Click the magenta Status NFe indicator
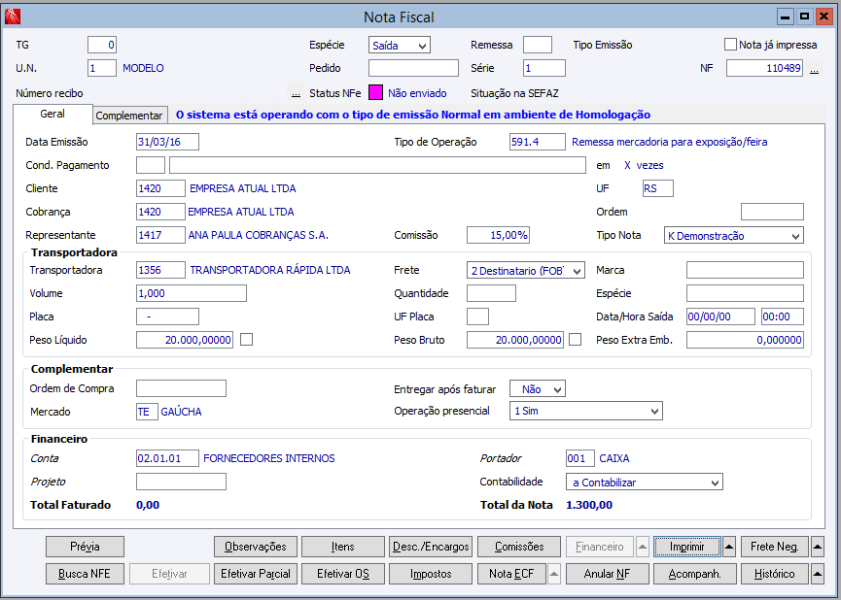Screen dimensions: 841x600 pos(374,93)
